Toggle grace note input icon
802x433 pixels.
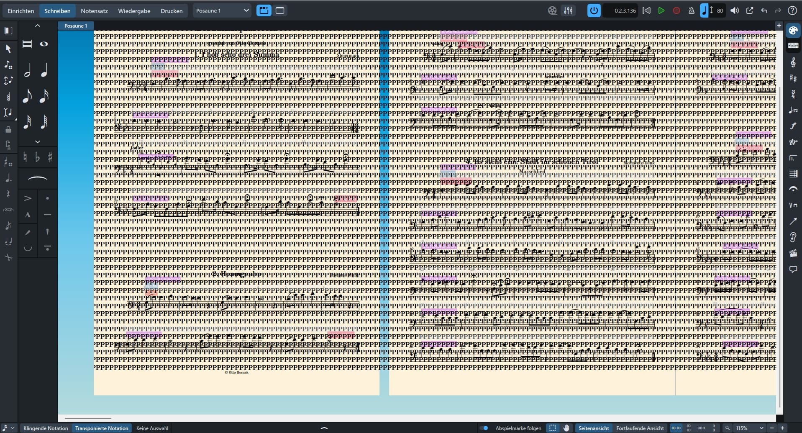8,226
